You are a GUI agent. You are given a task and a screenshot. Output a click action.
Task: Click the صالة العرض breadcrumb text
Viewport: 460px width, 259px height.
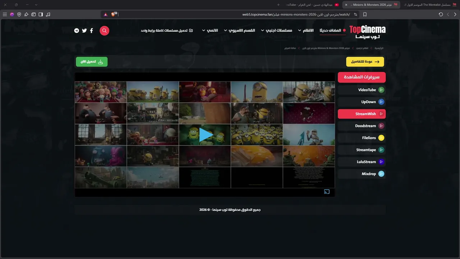[x=290, y=48]
